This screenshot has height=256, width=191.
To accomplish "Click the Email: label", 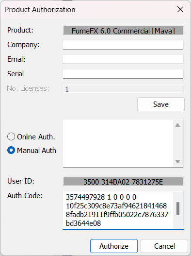I will (x=16, y=59).
